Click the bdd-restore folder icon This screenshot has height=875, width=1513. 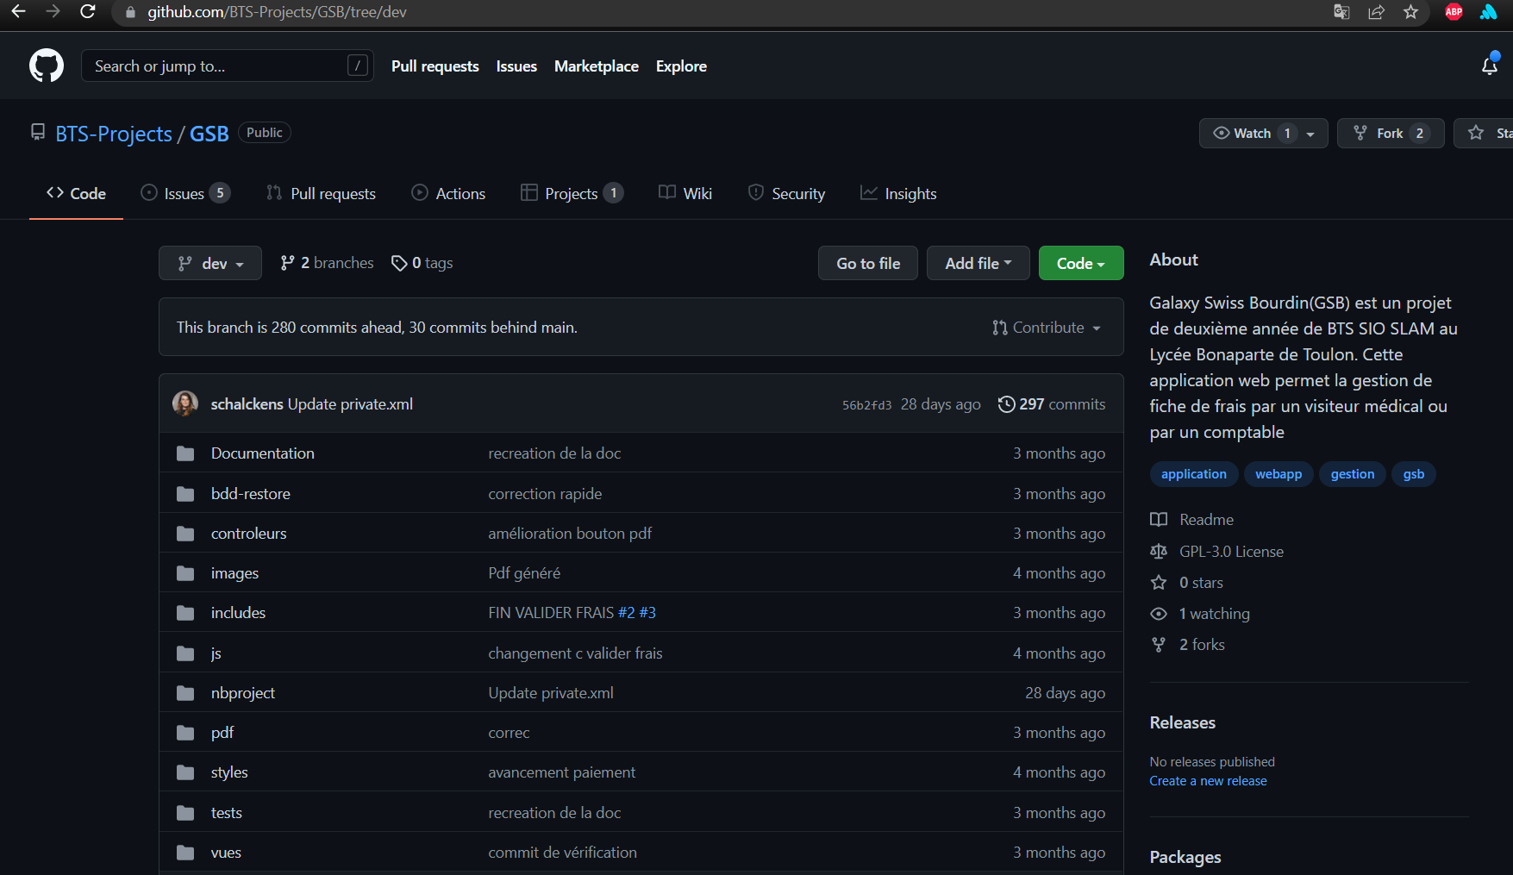point(185,494)
